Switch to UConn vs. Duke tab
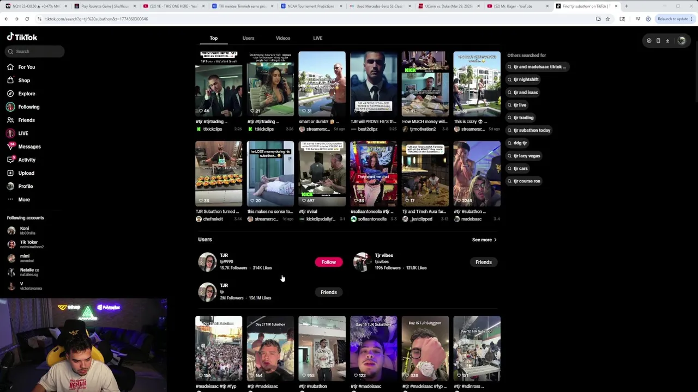This screenshot has width=698, height=392. coord(449,6)
